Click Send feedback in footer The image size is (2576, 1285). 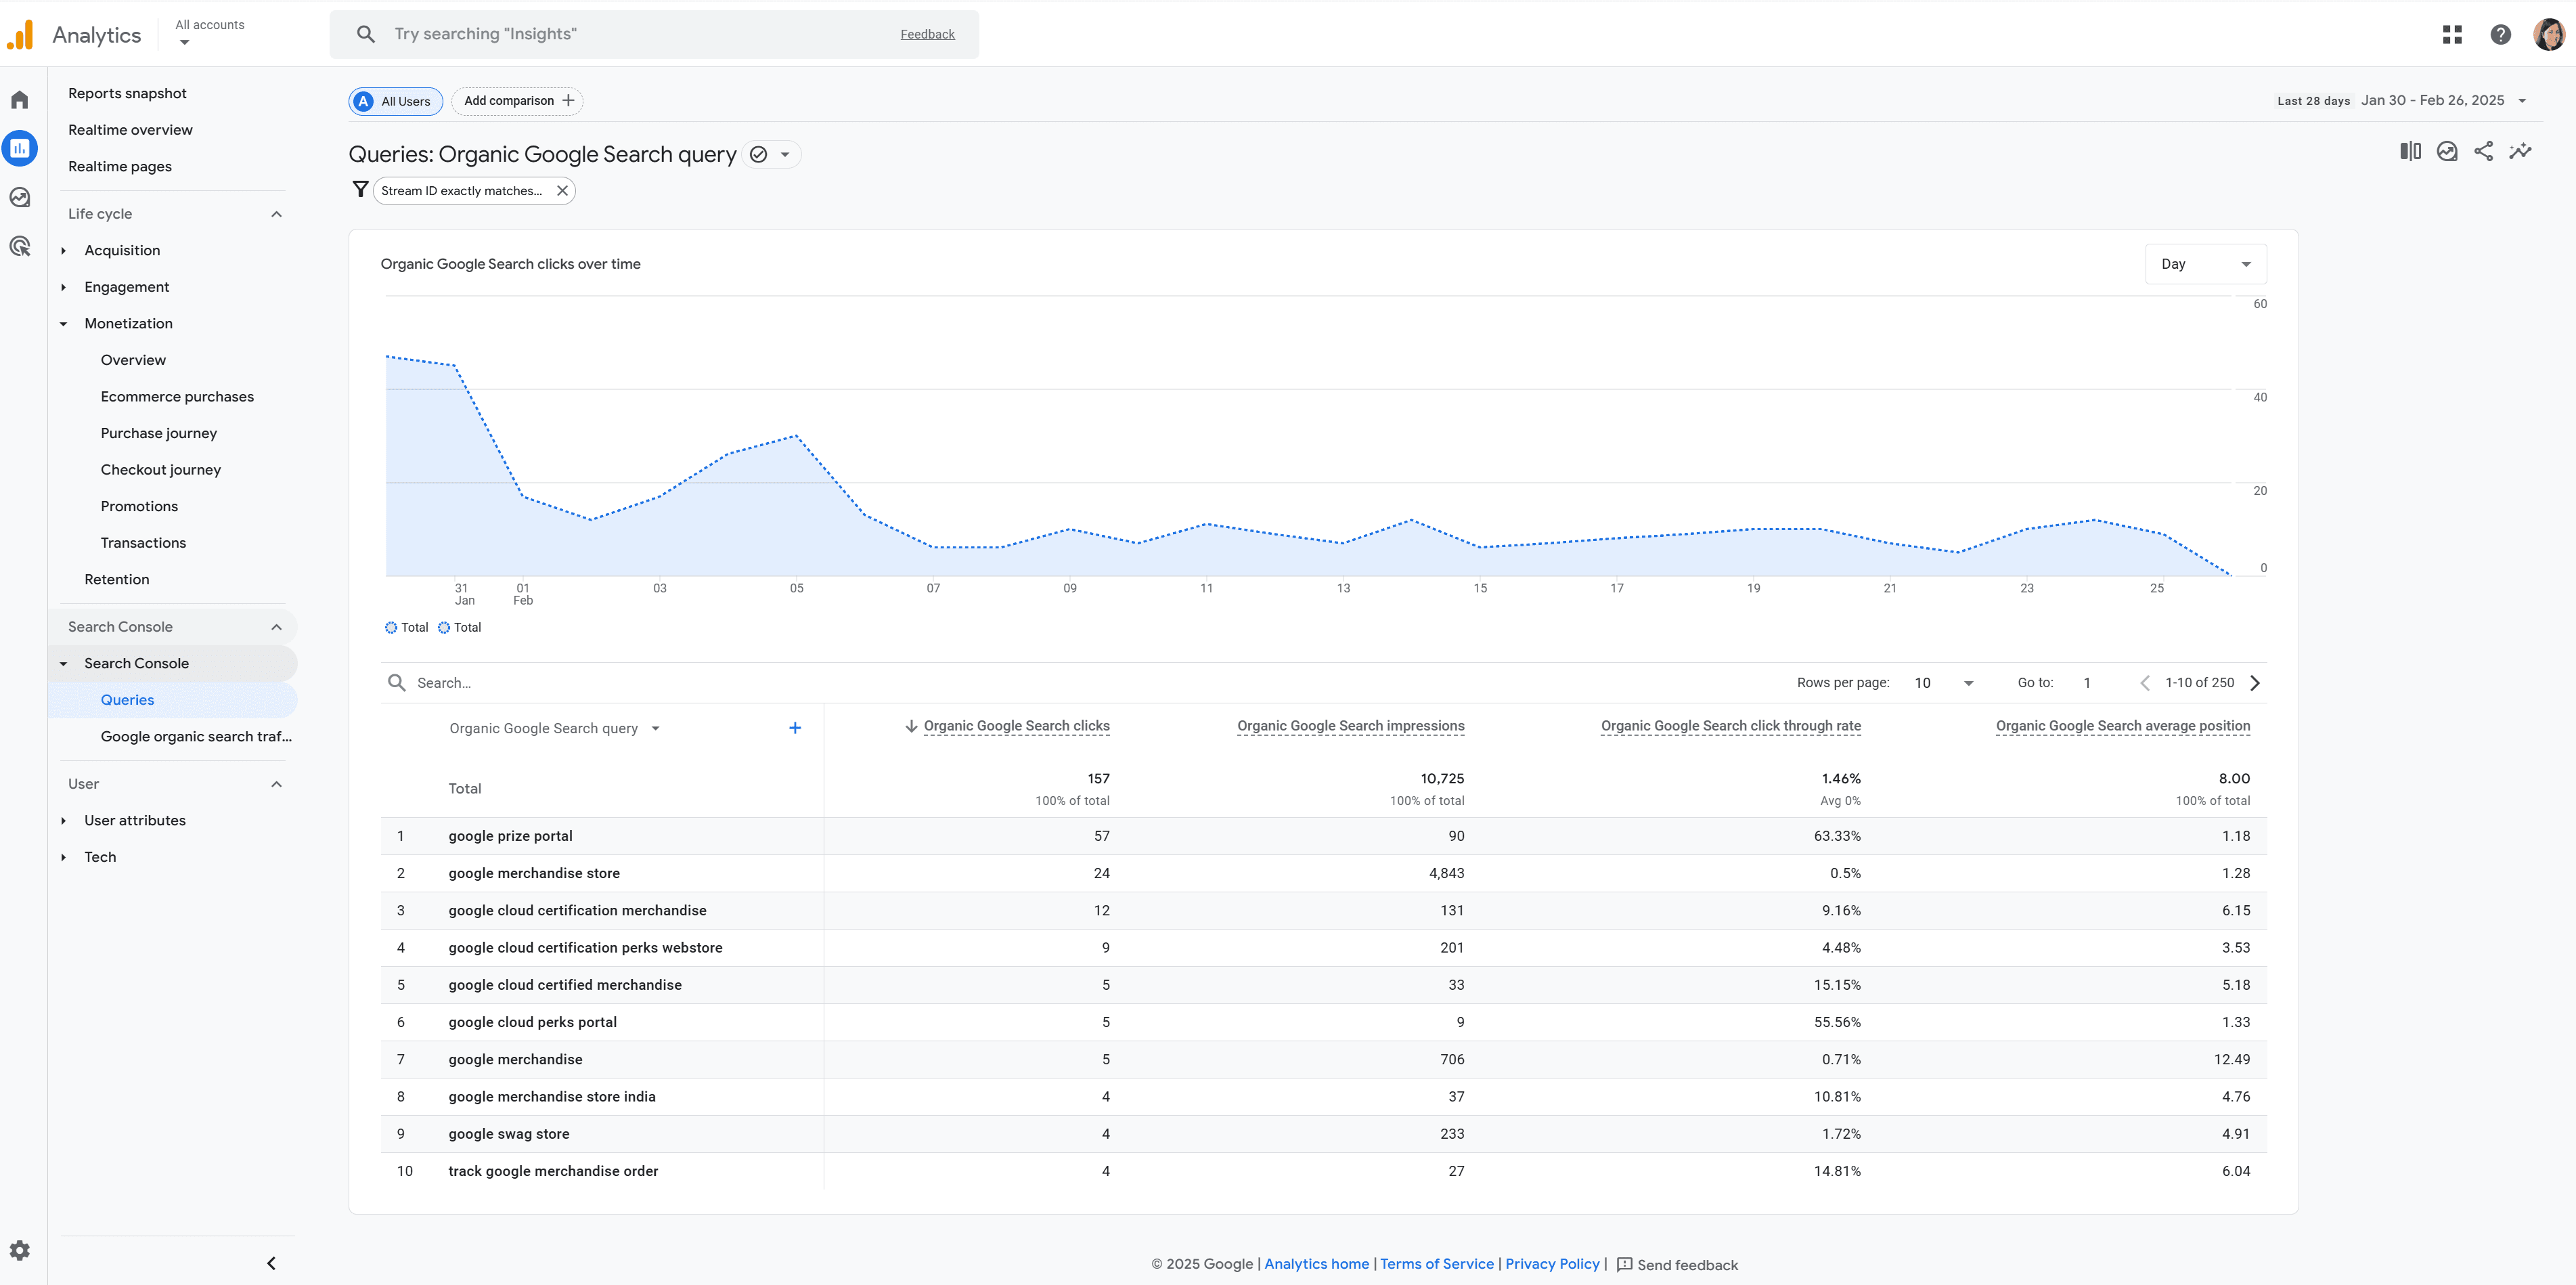[1677, 1265]
